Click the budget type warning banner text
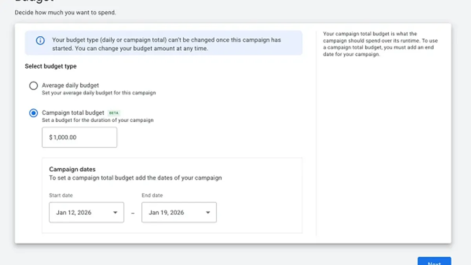Viewport: 471px width, 265px height. [x=166, y=44]
